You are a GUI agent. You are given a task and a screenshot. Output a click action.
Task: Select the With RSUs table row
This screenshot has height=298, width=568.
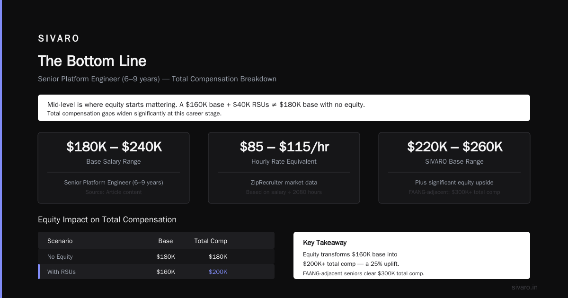[x=156, y=272]
